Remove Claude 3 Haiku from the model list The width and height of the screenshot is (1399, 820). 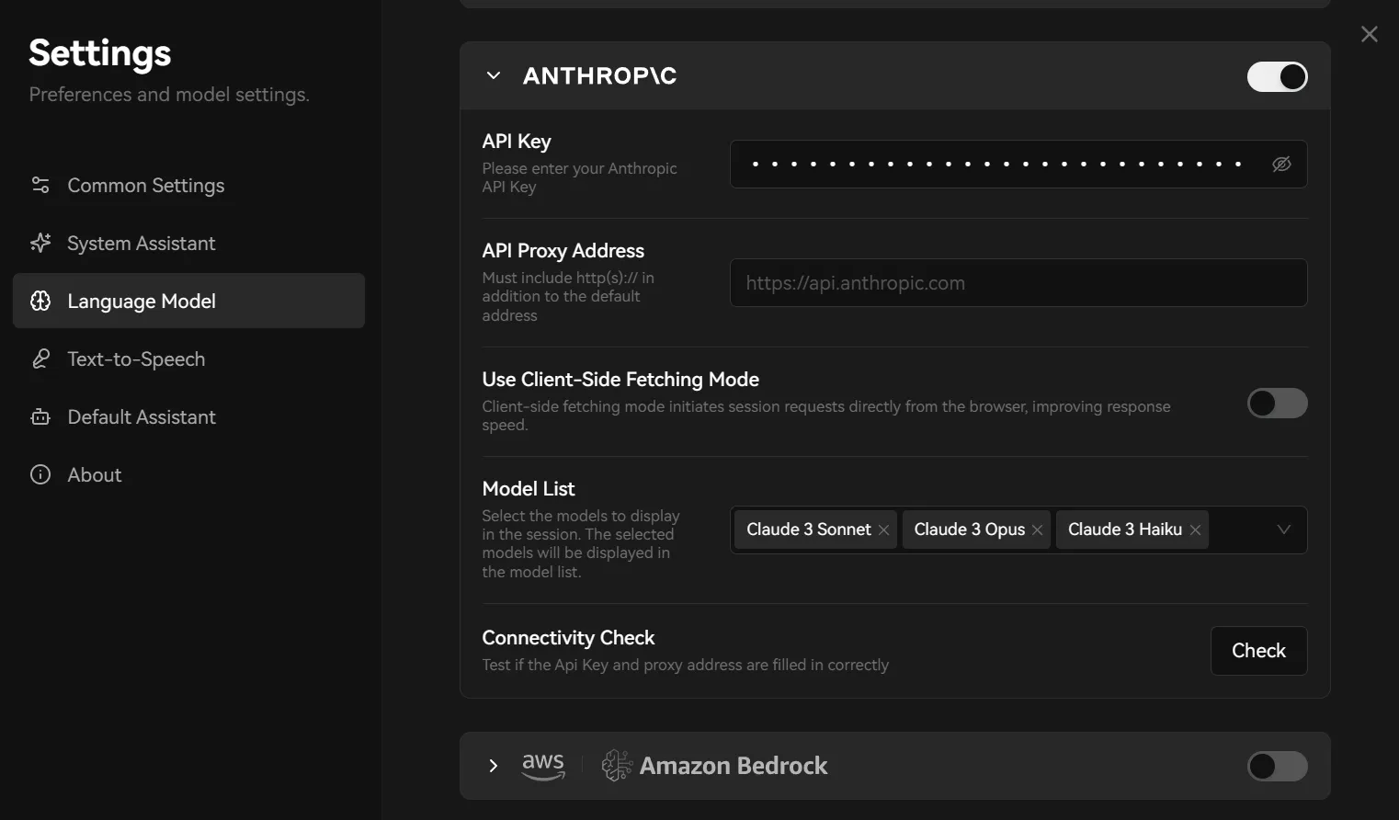(x=1195, y=530)
